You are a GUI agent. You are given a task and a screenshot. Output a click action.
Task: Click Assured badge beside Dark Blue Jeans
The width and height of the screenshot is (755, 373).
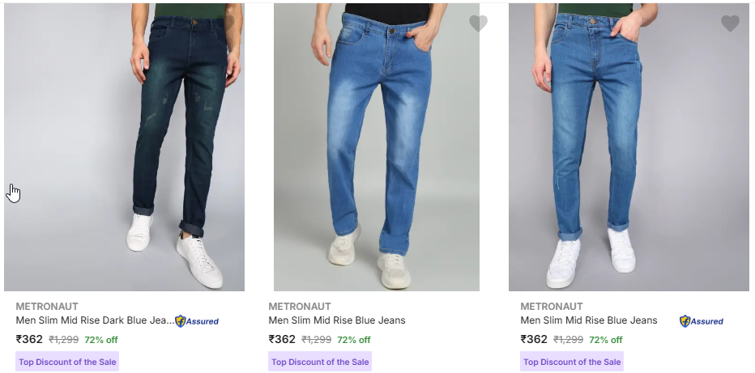click(x=197, y=321)
